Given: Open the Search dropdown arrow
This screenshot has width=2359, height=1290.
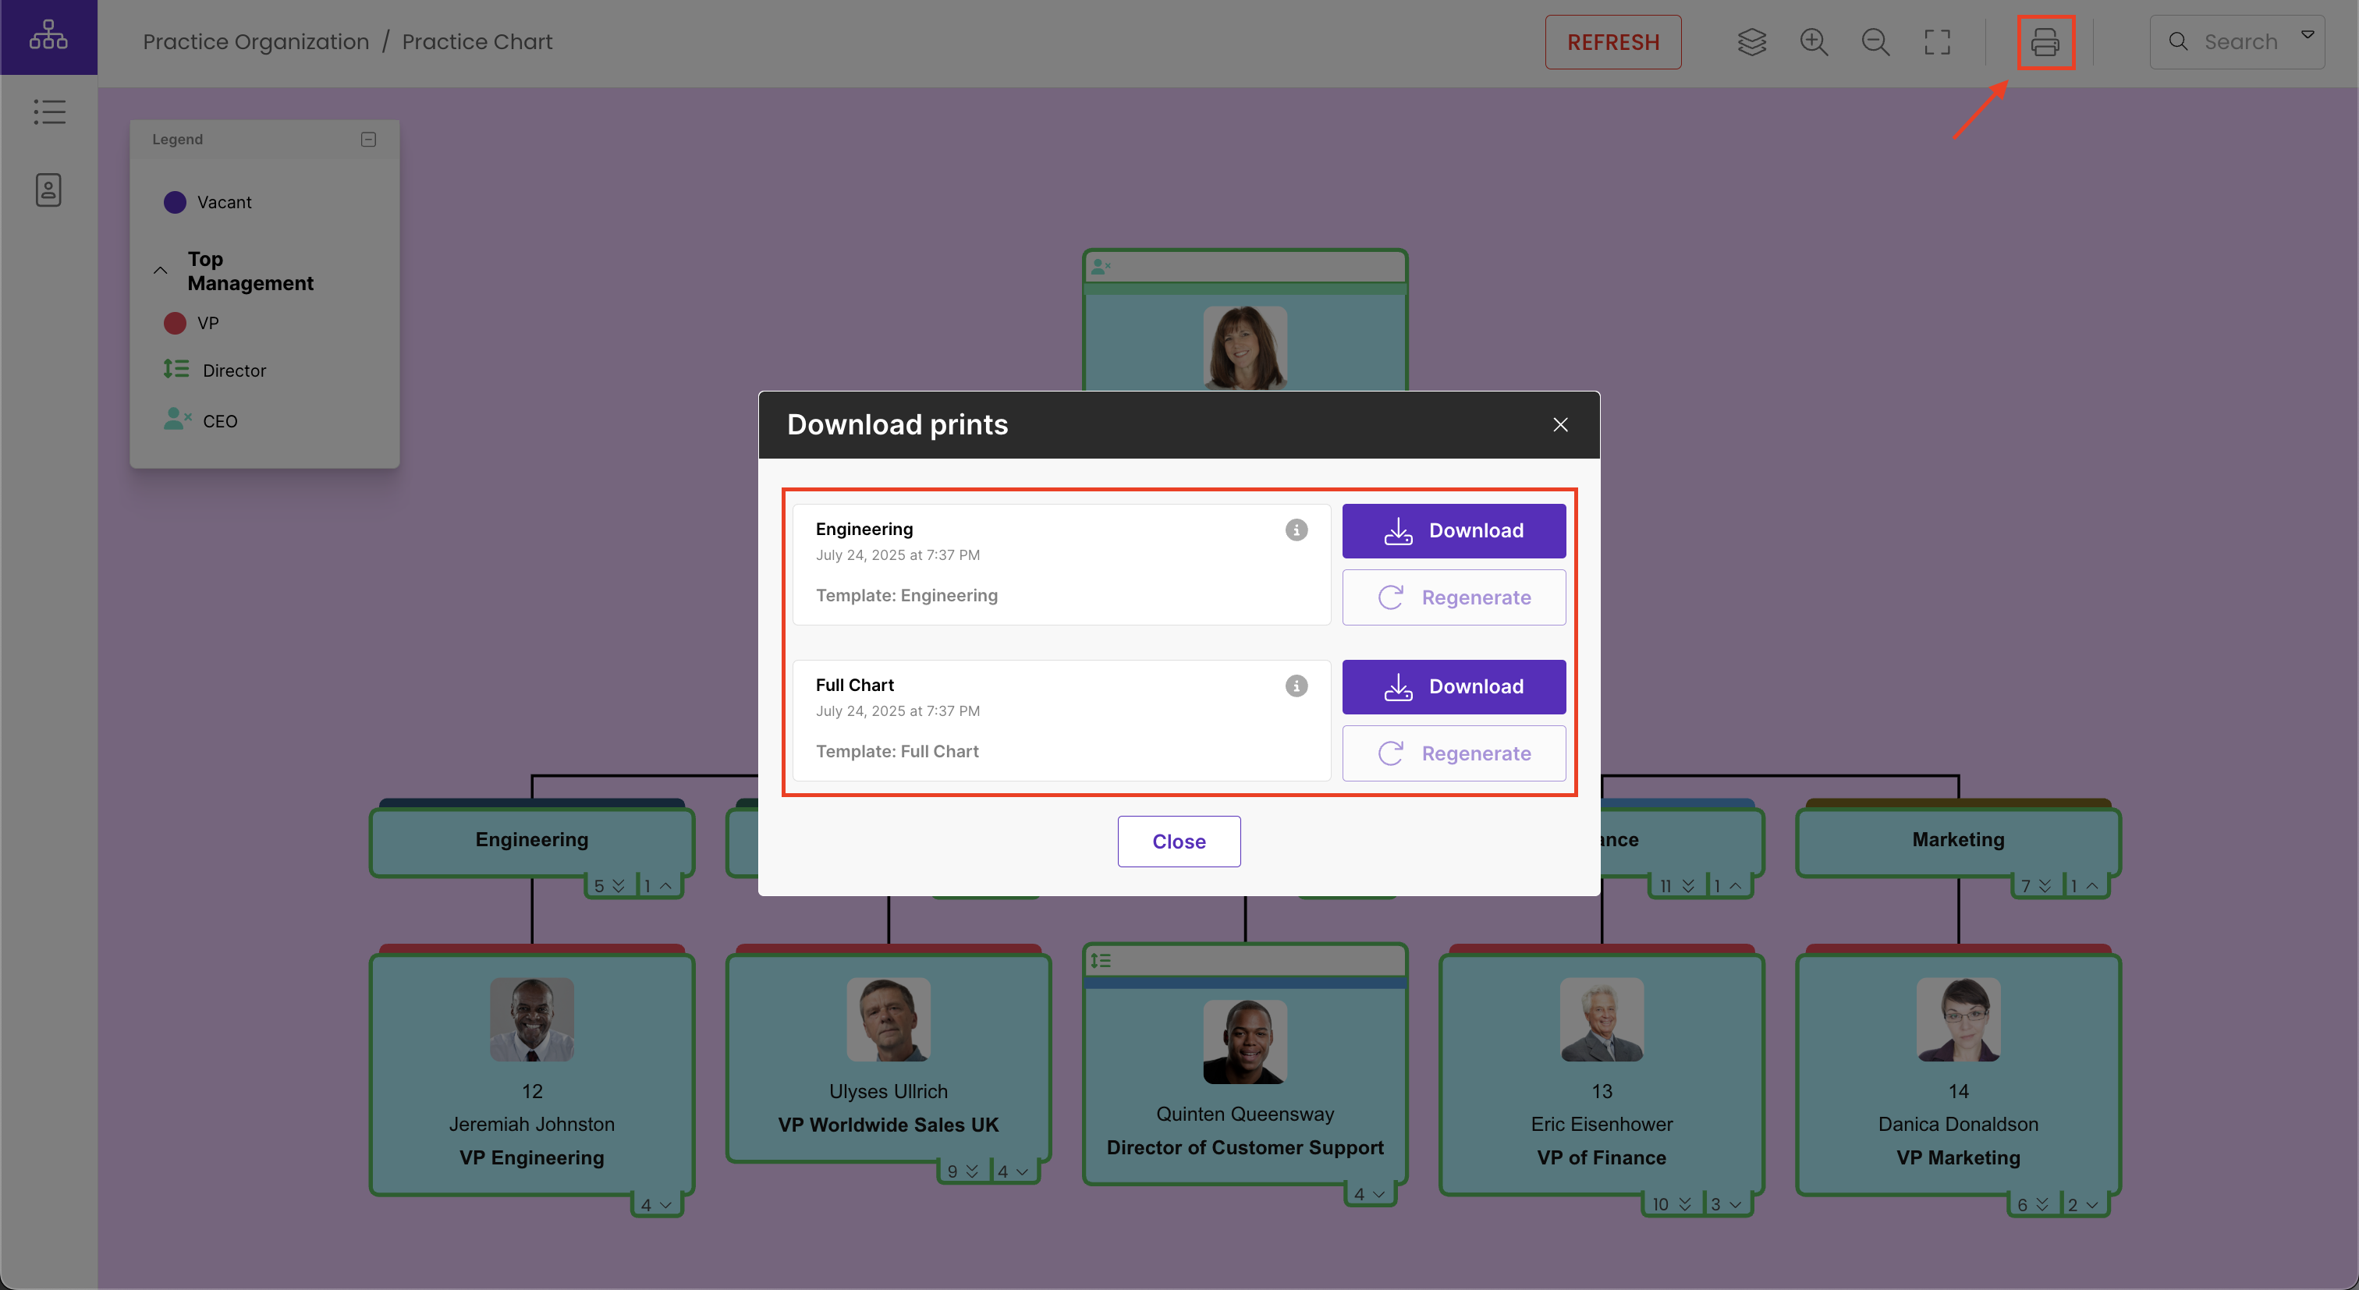Looking at the screenshot, I should point(2307,35).
